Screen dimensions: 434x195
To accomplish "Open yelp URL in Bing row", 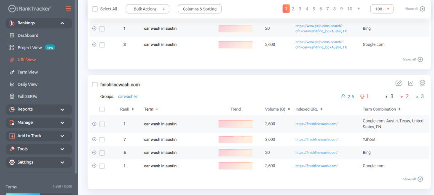I will tap(321, 29).
